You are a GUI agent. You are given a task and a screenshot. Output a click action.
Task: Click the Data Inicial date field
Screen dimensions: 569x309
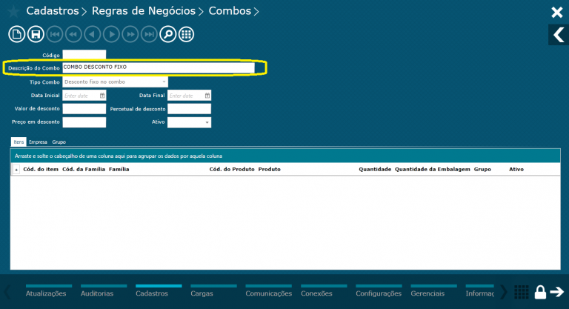pos(84,96)
